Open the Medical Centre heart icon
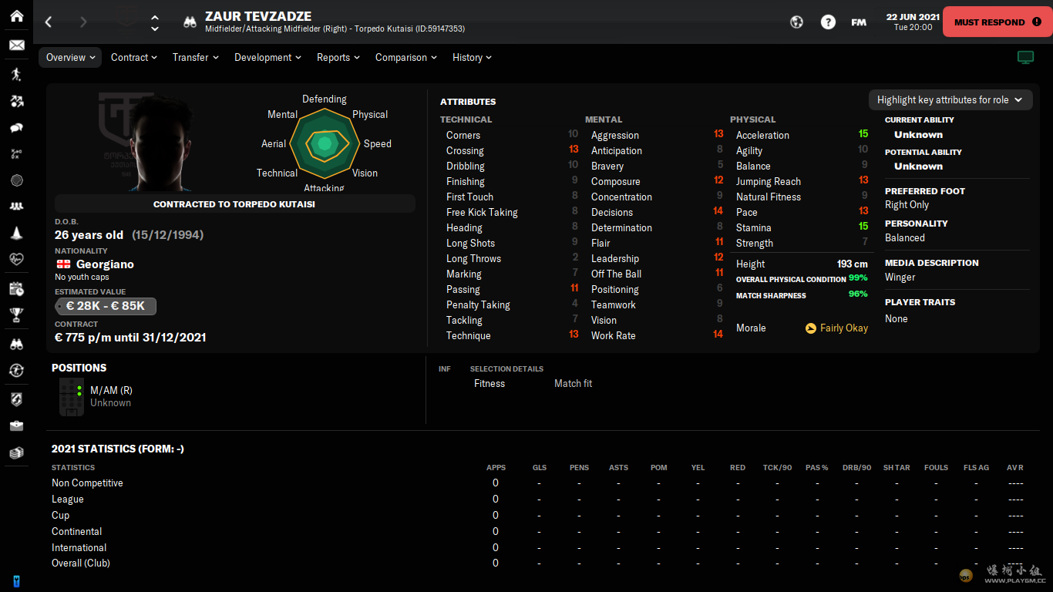This screenshot has height=592, width=1053. click(x=16, y=260)
